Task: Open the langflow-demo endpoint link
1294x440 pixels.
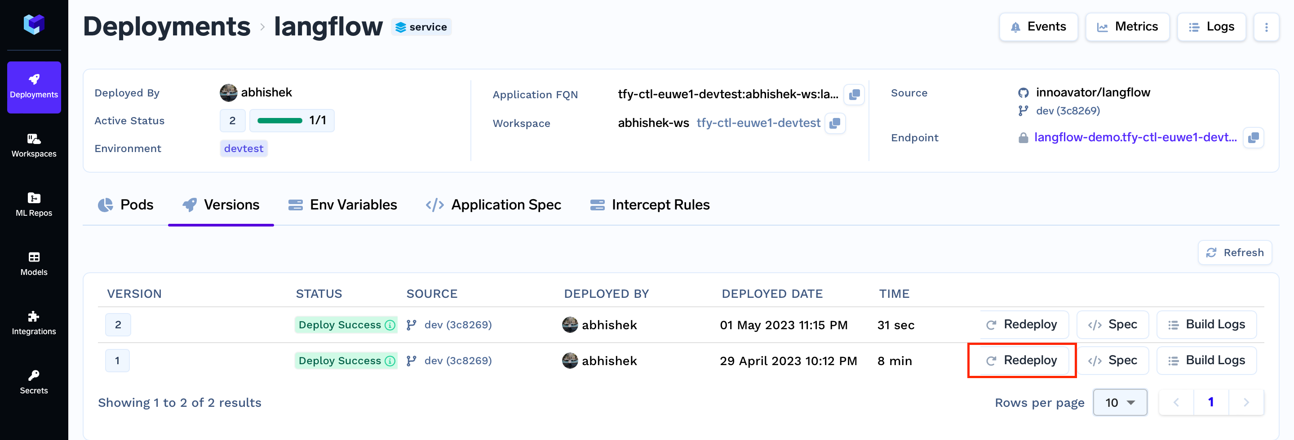Action: pos(1135,137)
